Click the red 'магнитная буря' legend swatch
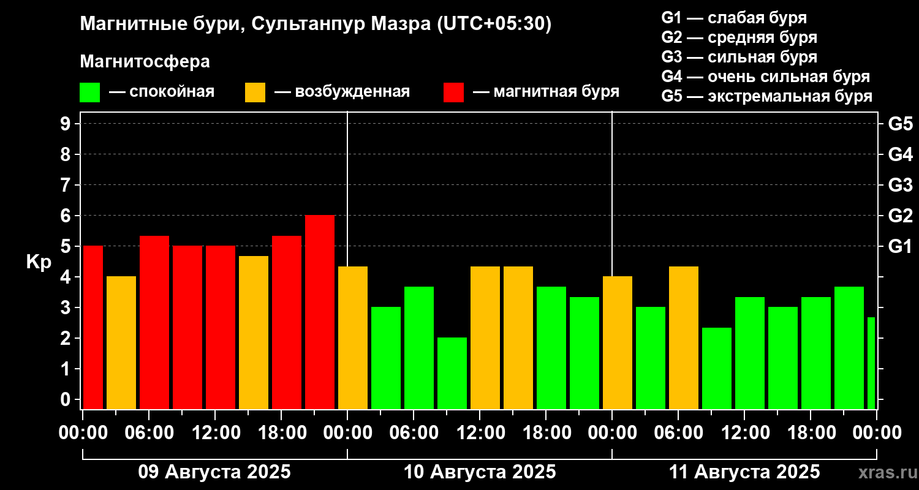Viewport: 919px width, 490px height. point(453,92)
